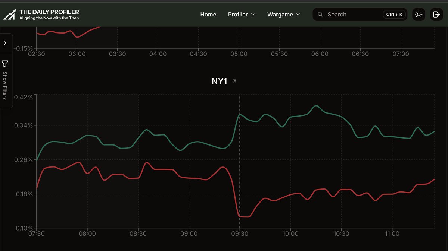Click the red line trough at 09:30
The image size is (448, 251).
(243, 216)
